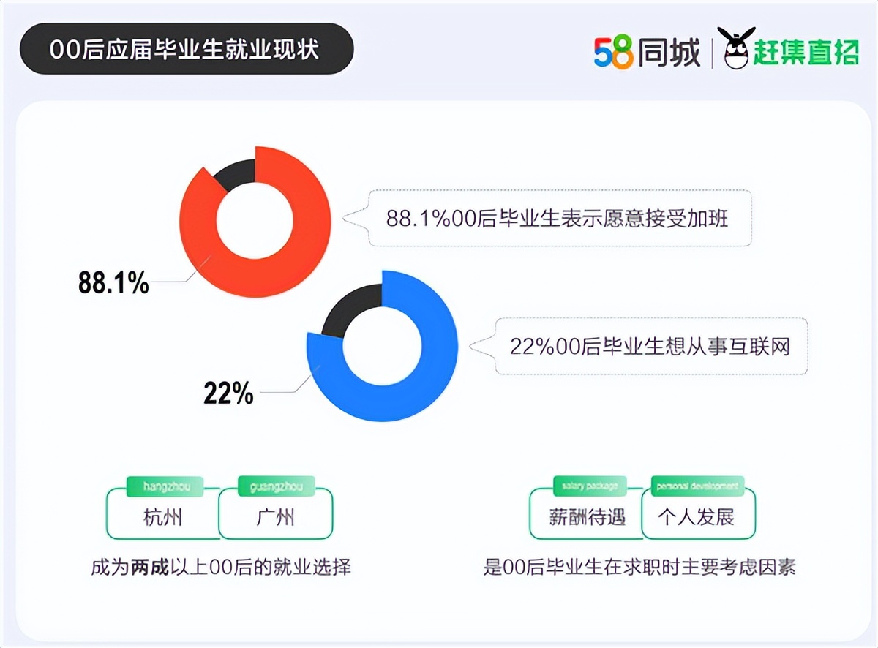Select the 广州 city box
This screenshot has height=648, width=878.
[x=276, y=518]
